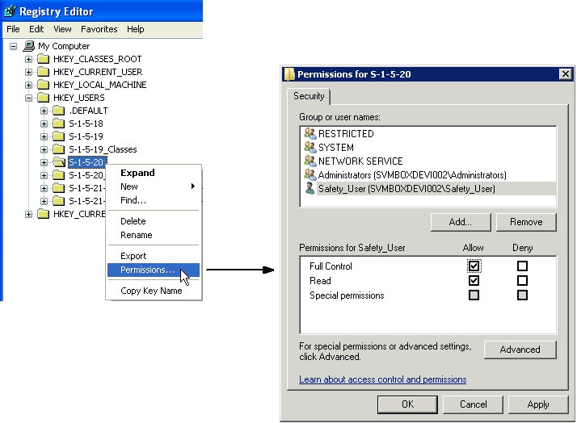
Task: Click Apply in Permissions dialog
Action: pos(538,404)
